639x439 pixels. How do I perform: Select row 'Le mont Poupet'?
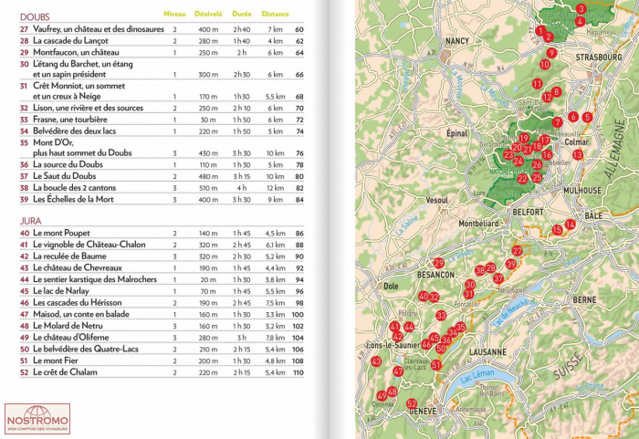[x=162, y=233]
